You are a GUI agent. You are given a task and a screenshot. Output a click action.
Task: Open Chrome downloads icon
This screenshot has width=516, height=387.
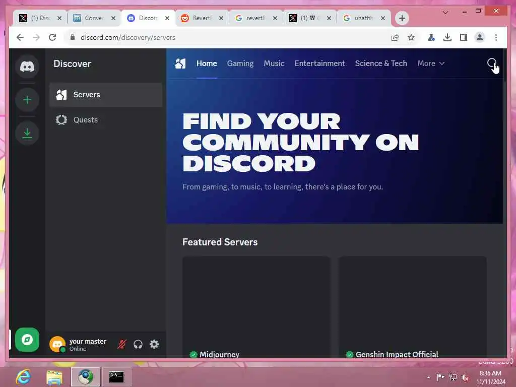click(x=447, y=37)
